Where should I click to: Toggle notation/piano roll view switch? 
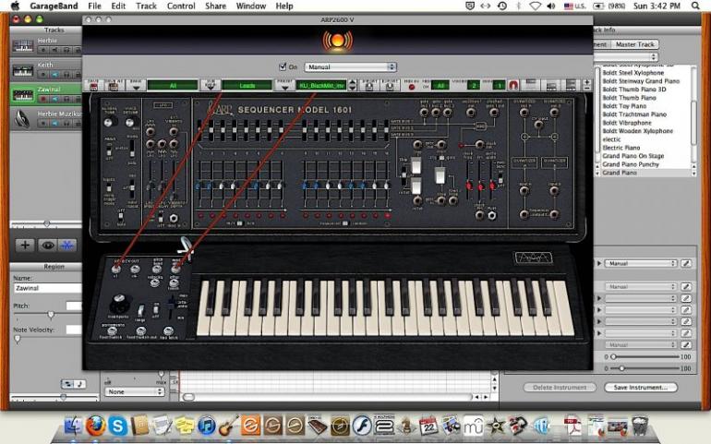(x=73, y=384)
